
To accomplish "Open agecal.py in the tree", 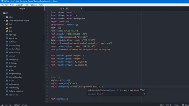I will pos(12,35).
